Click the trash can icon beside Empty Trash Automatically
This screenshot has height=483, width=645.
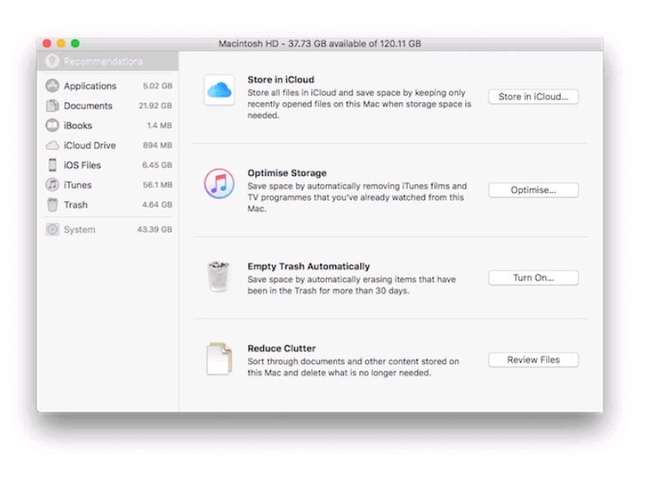218,276
